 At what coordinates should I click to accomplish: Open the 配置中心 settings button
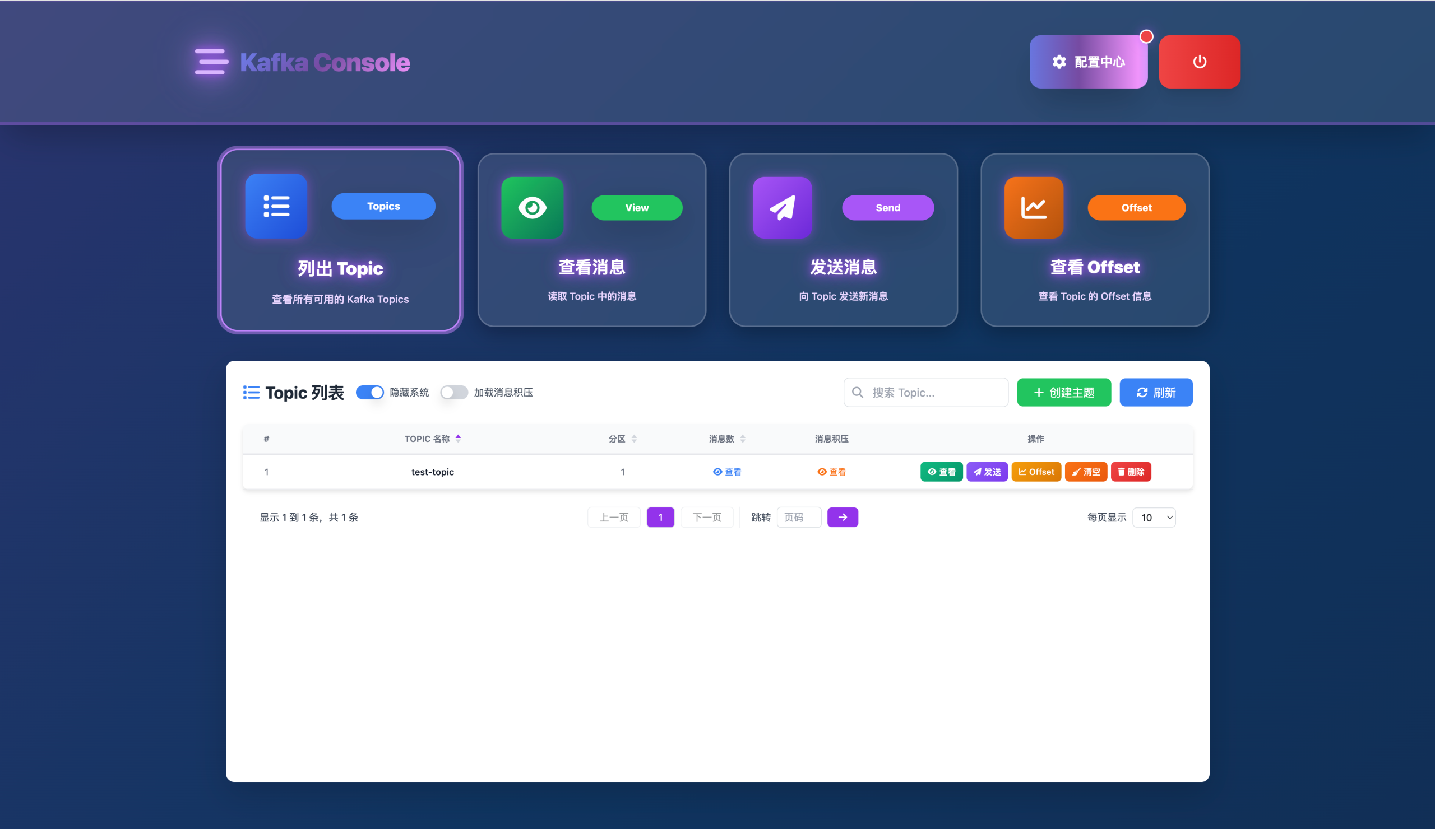point(1088,62)
